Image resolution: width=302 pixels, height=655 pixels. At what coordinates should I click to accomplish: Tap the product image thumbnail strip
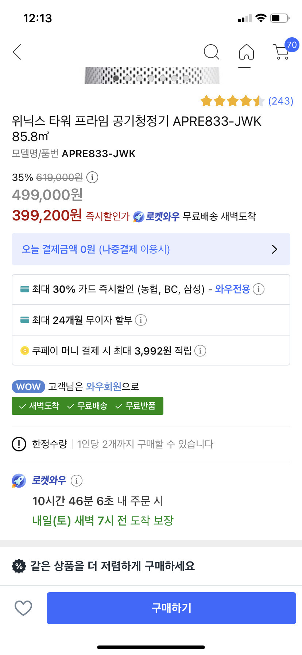(x=152, y=76)
